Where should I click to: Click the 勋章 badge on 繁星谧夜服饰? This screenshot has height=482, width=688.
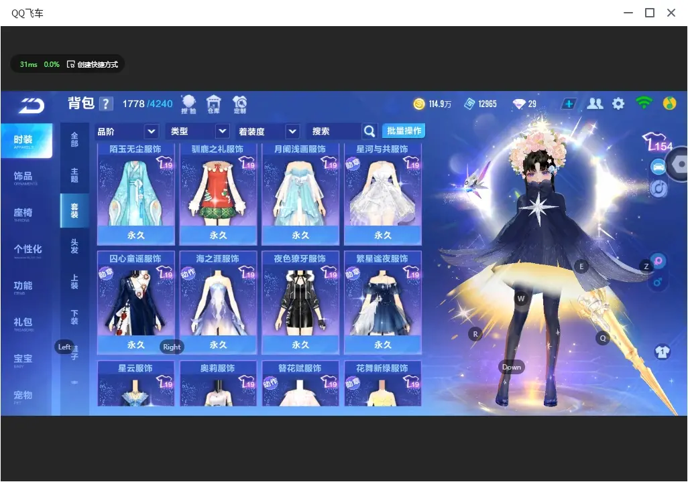[x=353, y=274]
